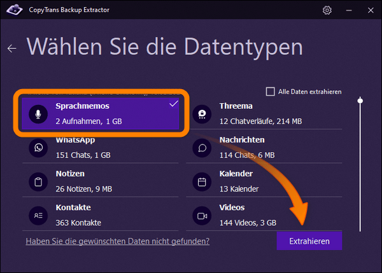The height and width of the screenshot is (273, 382).
Task: Select the Threema data type
Action: click(x=264, y=114)
